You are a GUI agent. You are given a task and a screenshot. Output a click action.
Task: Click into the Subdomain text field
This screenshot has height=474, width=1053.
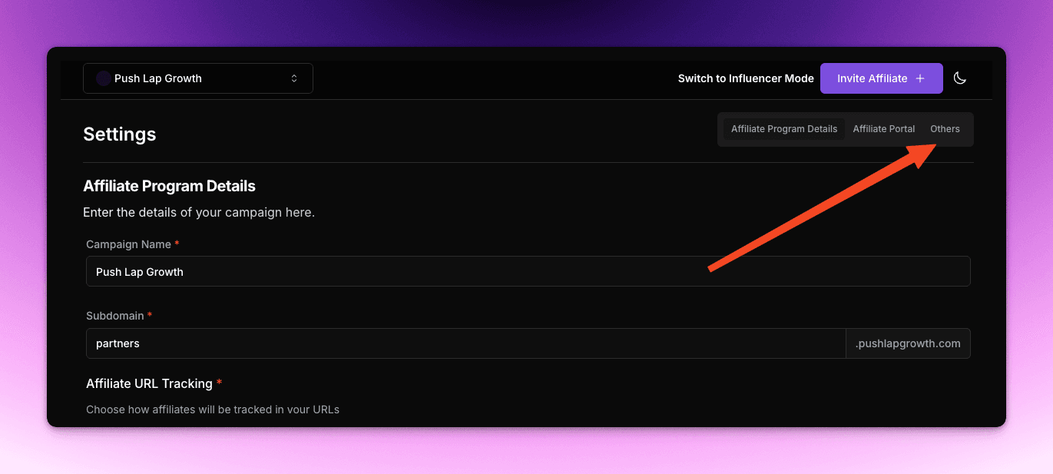click(x=465, y=343)
